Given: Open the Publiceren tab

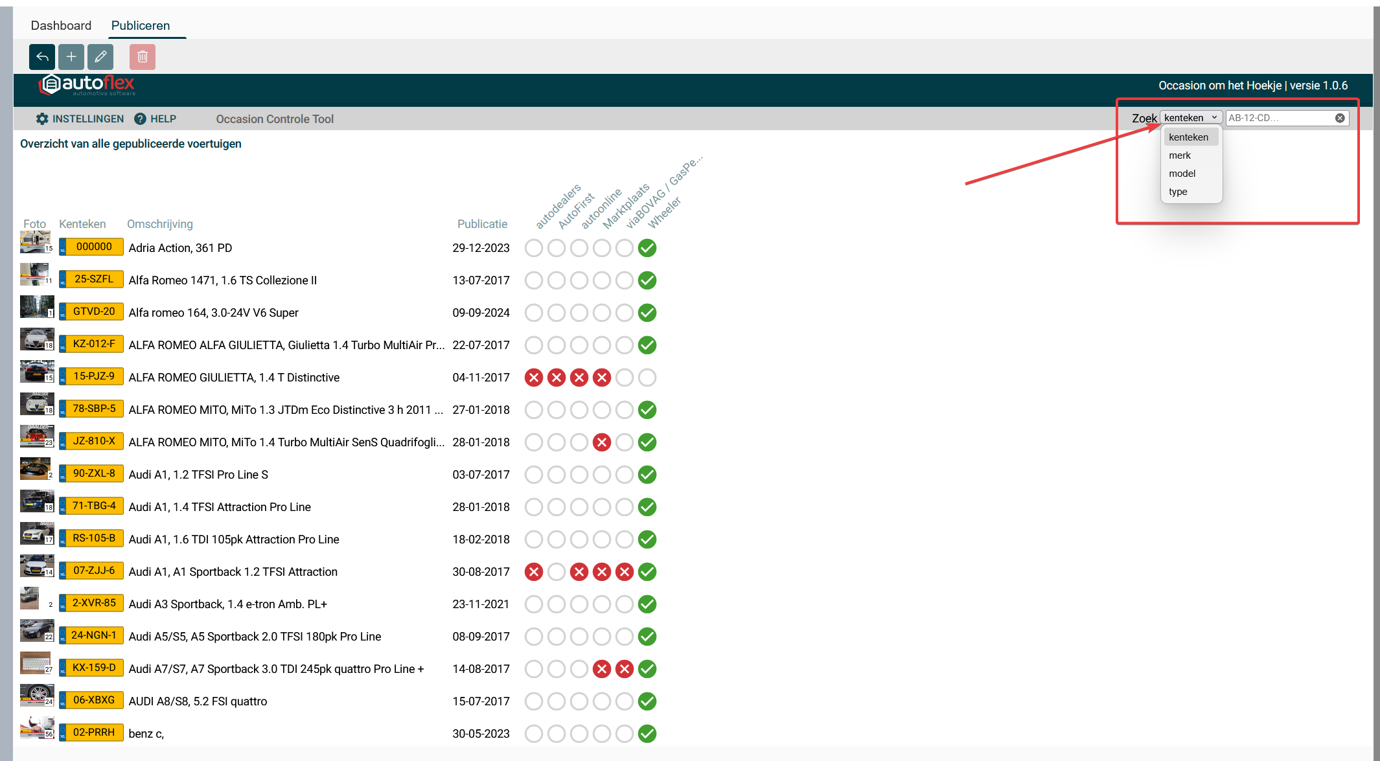Looking at the screenshot, I should pyautogui.click(x=141, y=25).
